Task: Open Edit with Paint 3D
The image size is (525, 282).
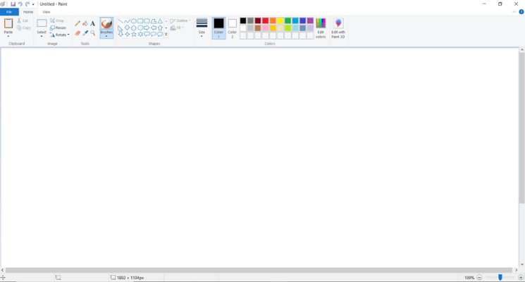Action: click(338, 28)
